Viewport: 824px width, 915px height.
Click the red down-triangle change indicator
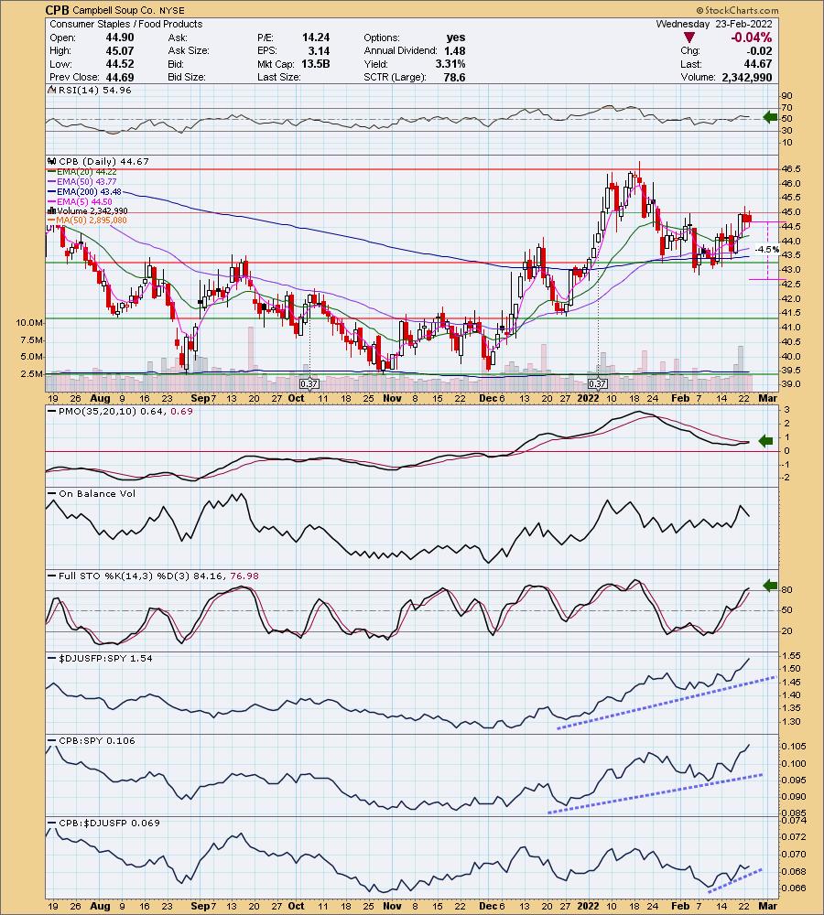689,38
